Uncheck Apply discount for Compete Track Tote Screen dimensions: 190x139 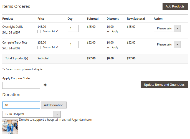pyautogui.click(x=108, y=47)
